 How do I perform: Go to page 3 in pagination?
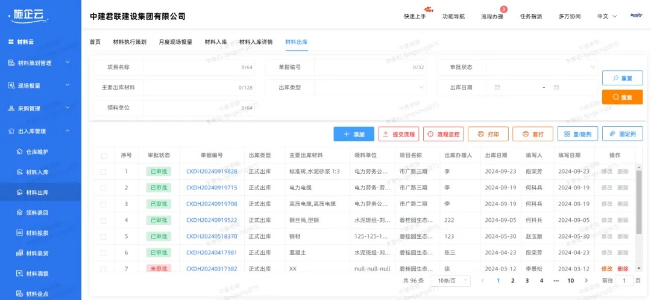[527, 281]
